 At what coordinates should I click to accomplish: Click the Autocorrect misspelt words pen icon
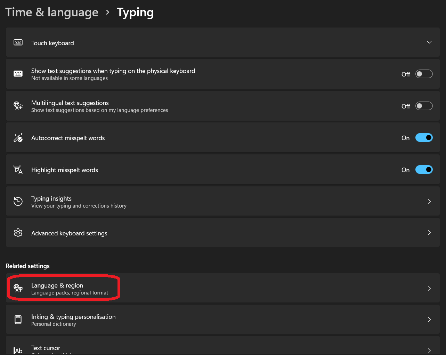(x=18, y=138)
